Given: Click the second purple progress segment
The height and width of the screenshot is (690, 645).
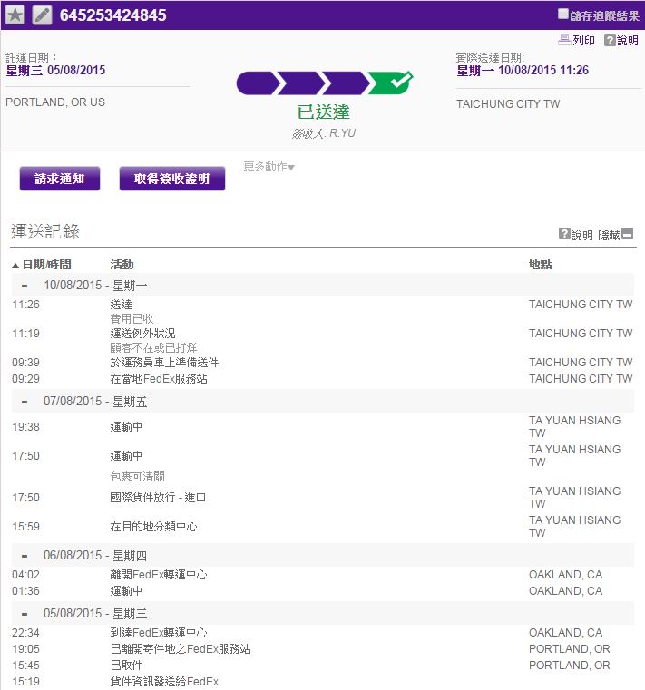Looking at the screenshot, I should tap(301, 83).
